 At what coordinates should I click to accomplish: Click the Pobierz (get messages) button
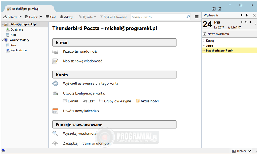[10, 17]
